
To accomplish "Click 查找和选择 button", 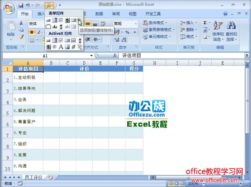I will click(231, 31).
